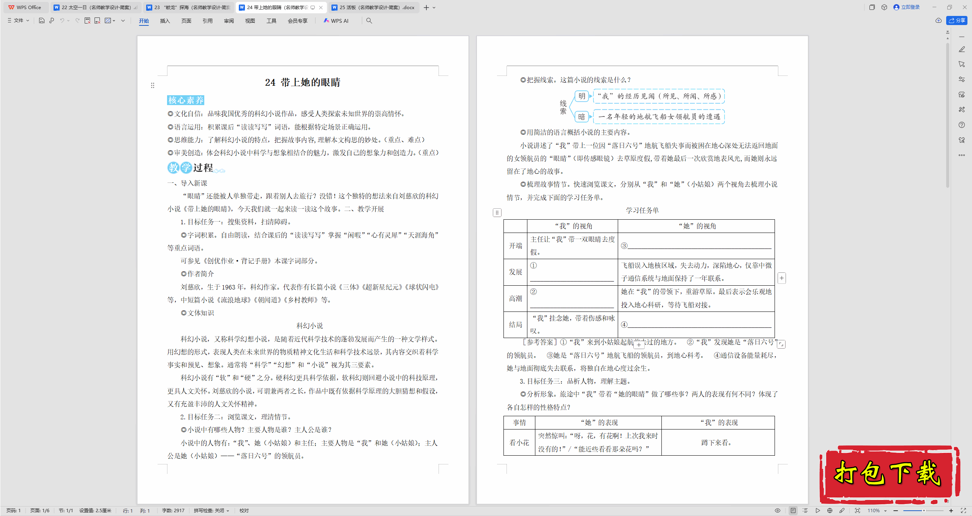Click the 分享 share button
Viewport: 972px width, 516px height.
point(957,20)
